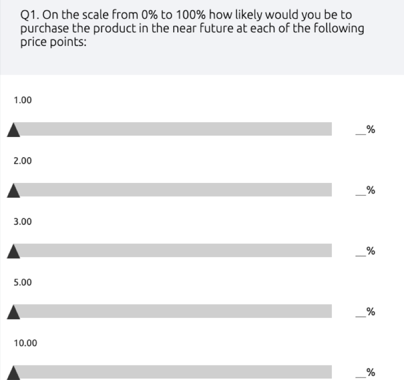The width and height of the screenshot is (404, 380).
Task: Click the triangle handle of the 10.00 slider
Action: tap(14, 373)
